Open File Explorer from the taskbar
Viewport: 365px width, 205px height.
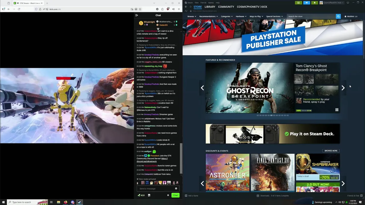tap(58, 202)
